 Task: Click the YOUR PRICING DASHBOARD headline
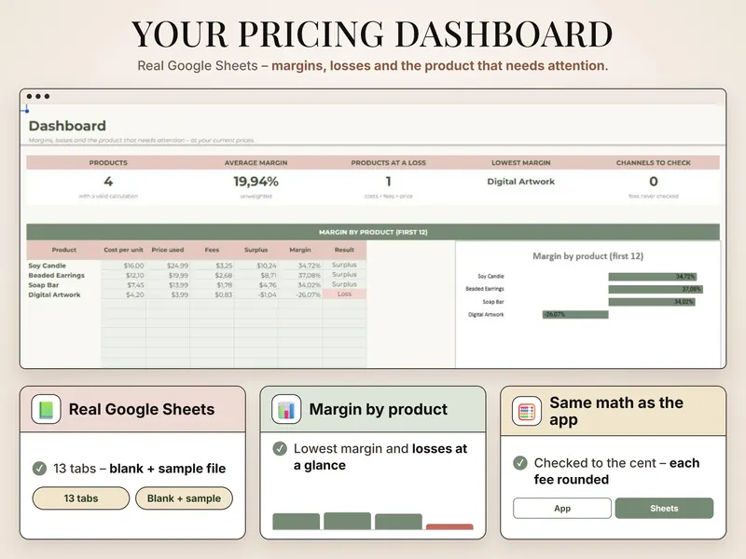tap(372, 34)
